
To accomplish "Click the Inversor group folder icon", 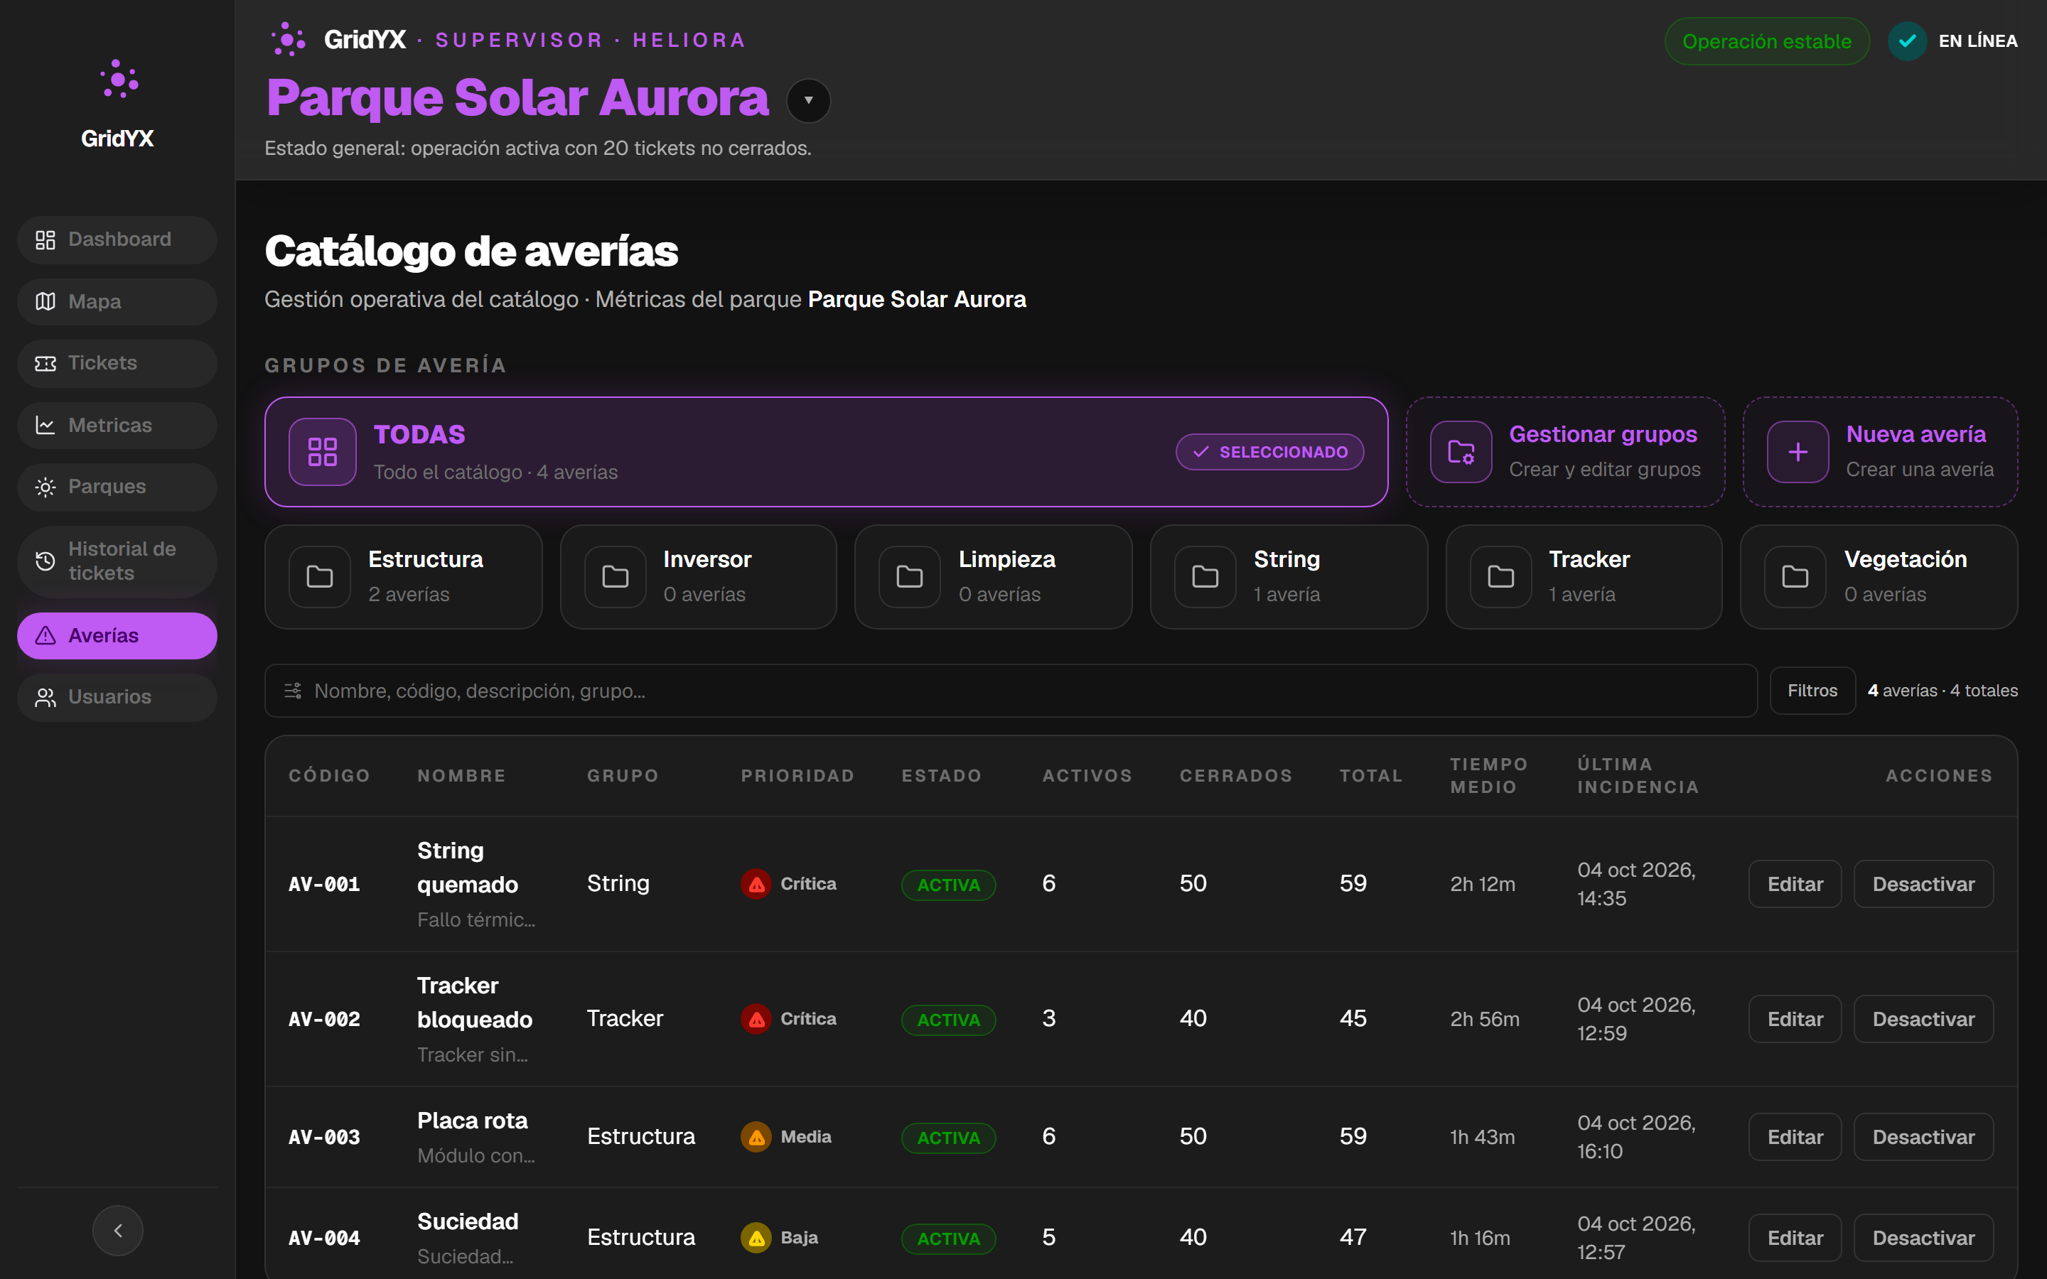I will click(x=615, y=577).
